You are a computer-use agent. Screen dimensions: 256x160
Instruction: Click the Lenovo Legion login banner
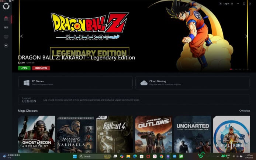pos(134,100)
